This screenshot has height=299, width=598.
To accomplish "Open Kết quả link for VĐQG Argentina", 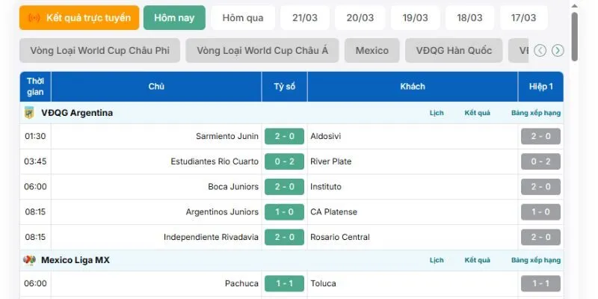I will point(477,113).
